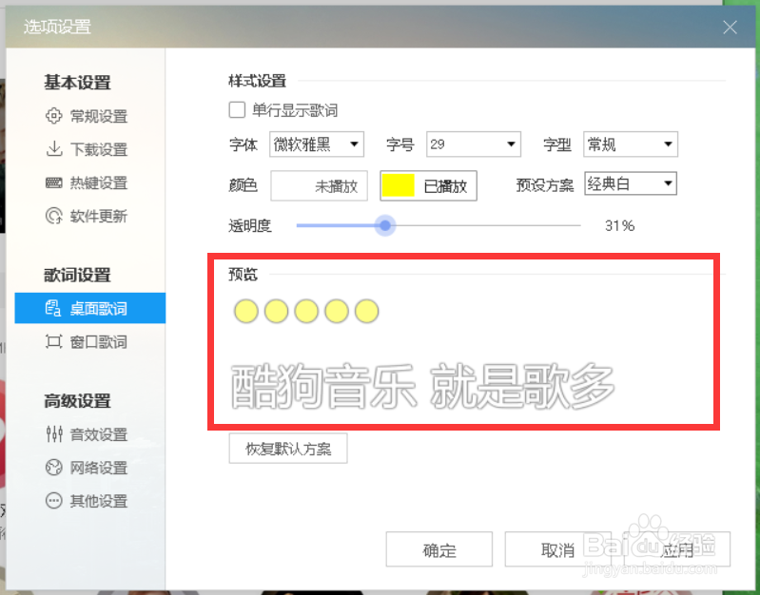
Task: Click the 音效设置 equalizer icon
Action: point(54,433)
